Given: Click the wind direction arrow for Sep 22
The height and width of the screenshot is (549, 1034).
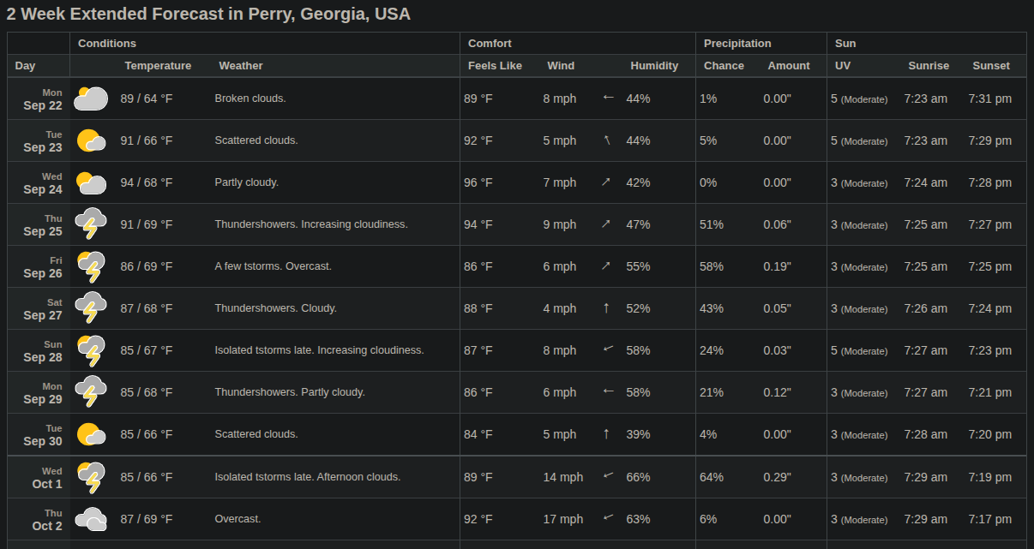Looking at the screenshot, I should [609, 98].
